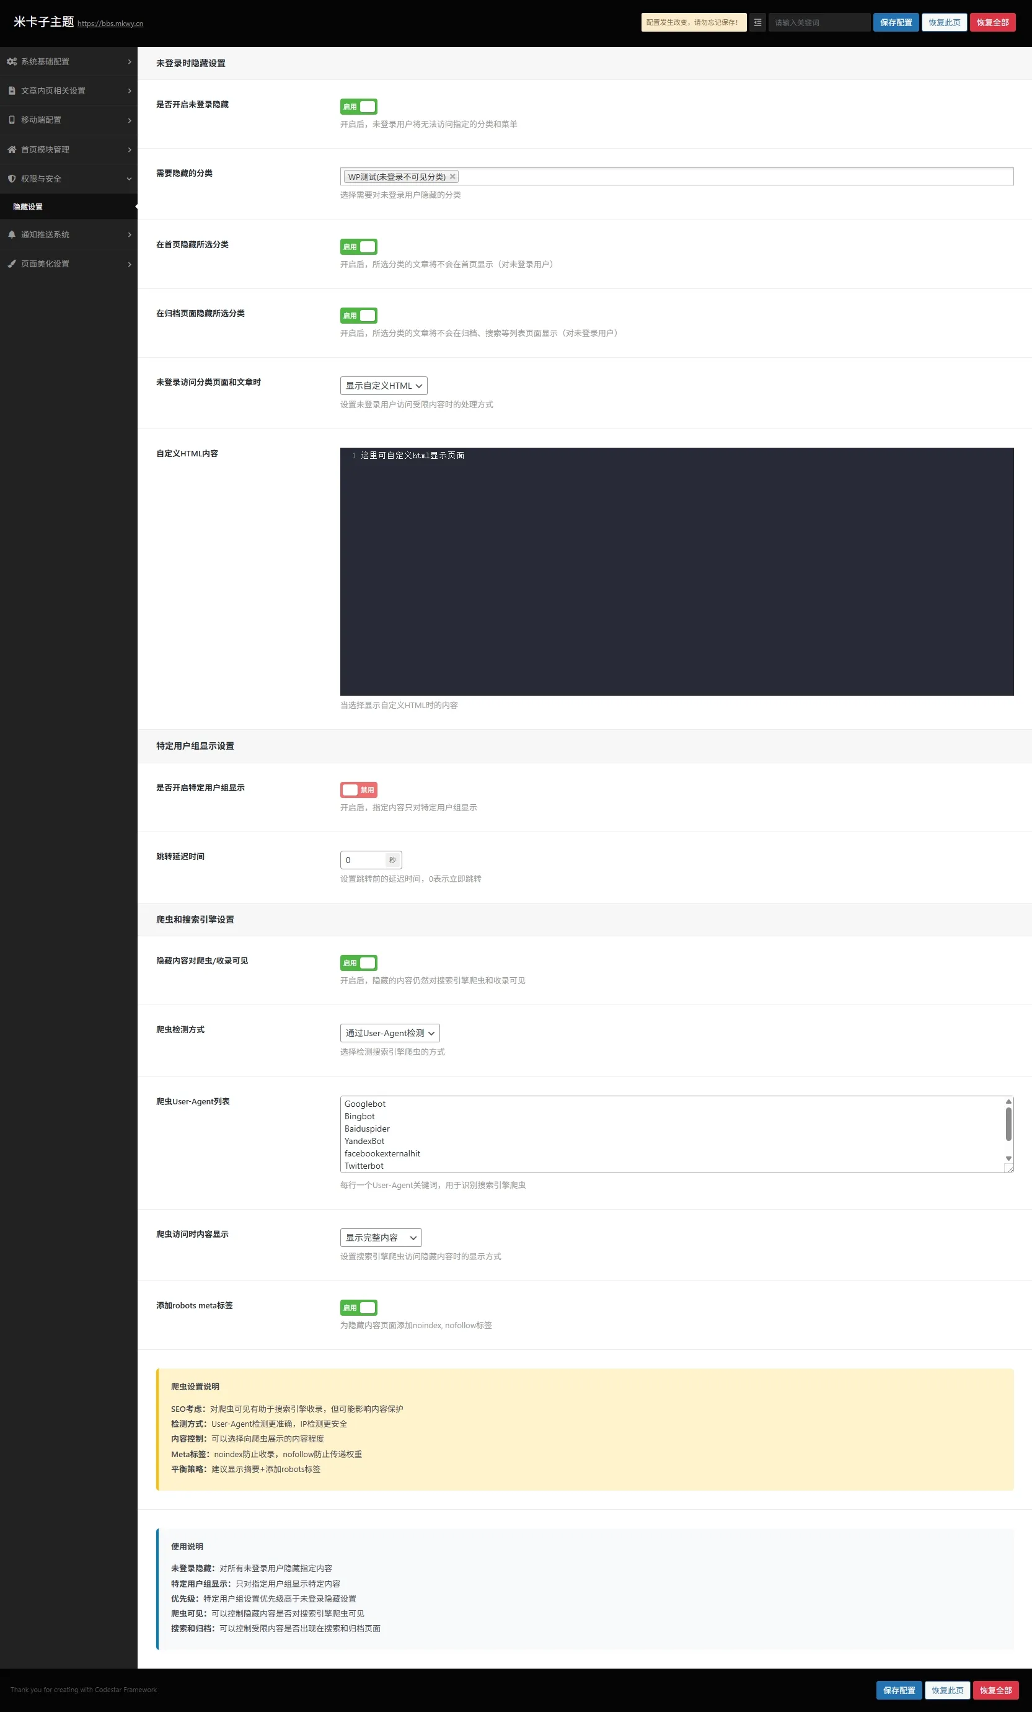The image size is (1032, 1712).
Task: Click the gears icon beside 系统基础配置
Action: (x=12, y=62)
